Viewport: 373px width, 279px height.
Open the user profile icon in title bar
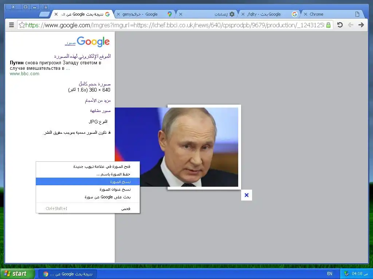46,7
